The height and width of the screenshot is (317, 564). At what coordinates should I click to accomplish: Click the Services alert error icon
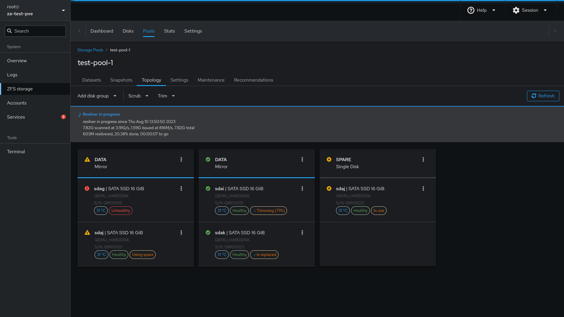[x=63, y=117]
